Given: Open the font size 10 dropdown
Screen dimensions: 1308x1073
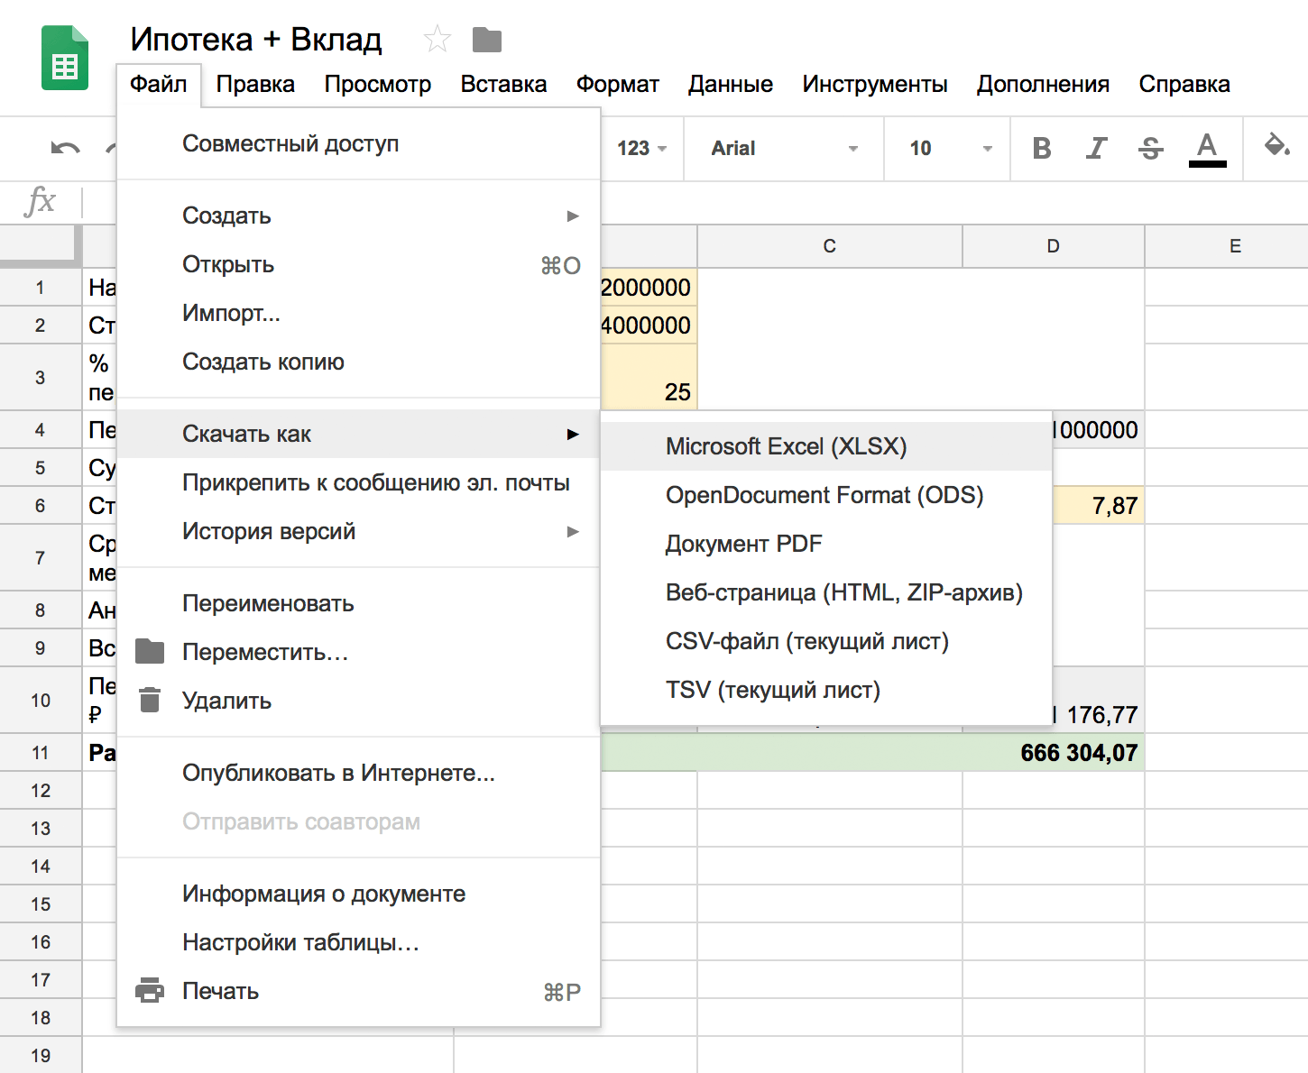Looking at the screenshot, I should pyautogui.click(x=951, y=148).
